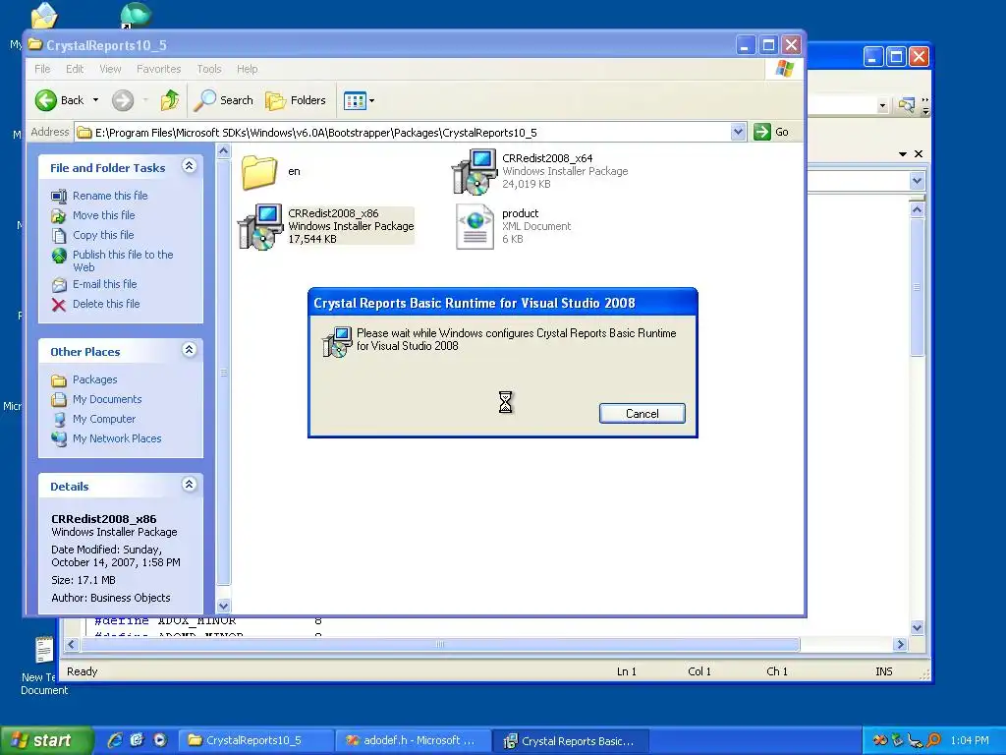Switch to Crystal Reports Basic taskbar button
This screenshot has height=755, width=1006.
click(x=571, y=741)
